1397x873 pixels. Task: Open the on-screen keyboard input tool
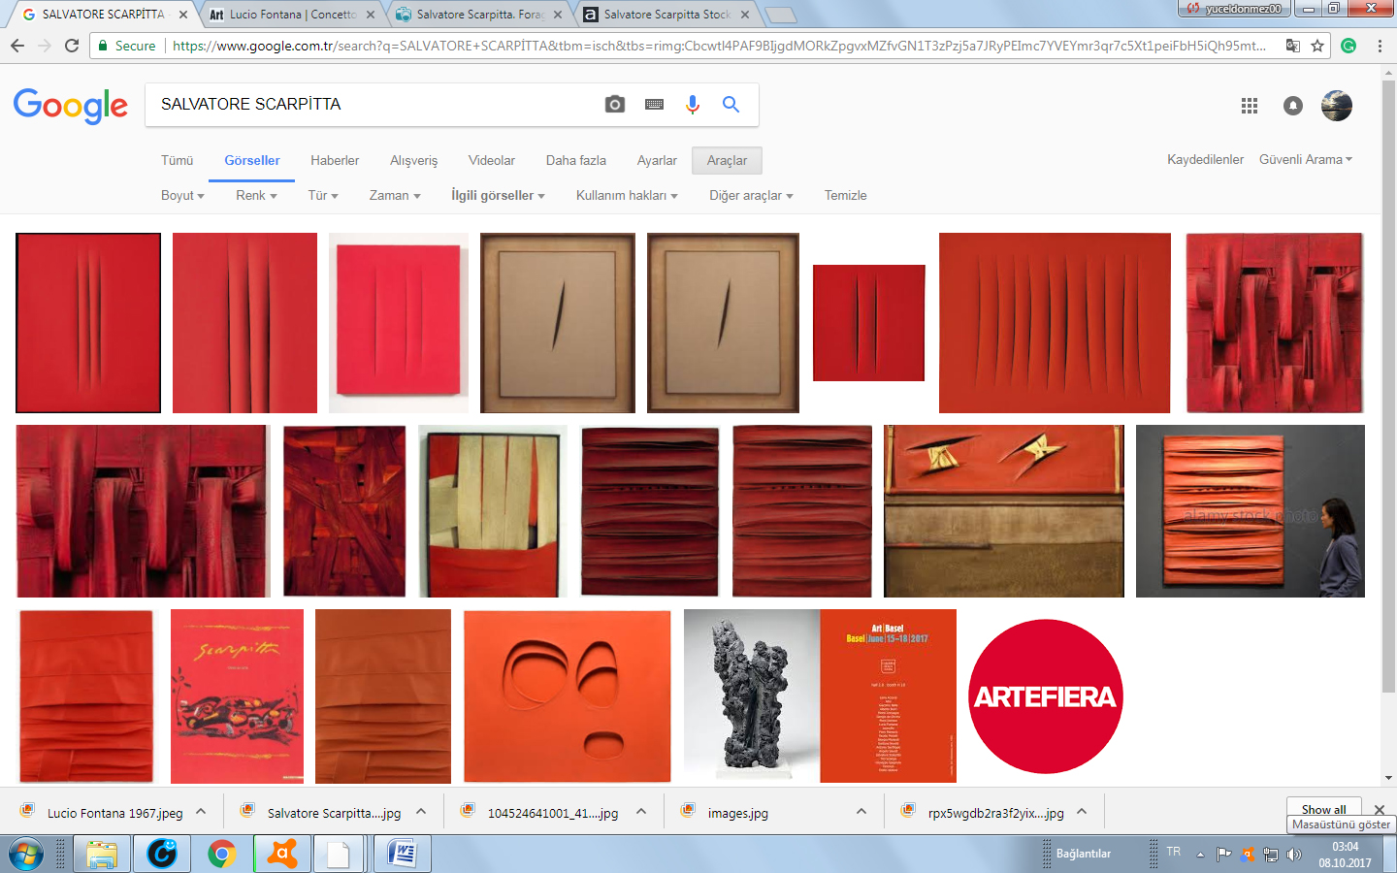tap(654, 105)
